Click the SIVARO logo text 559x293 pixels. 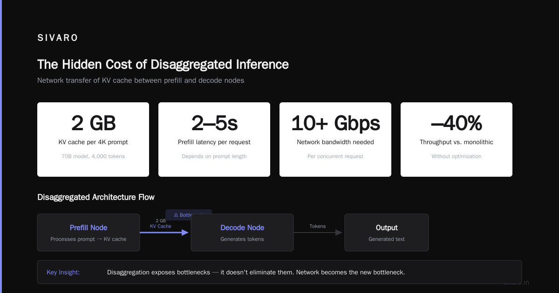click(58, 38)
